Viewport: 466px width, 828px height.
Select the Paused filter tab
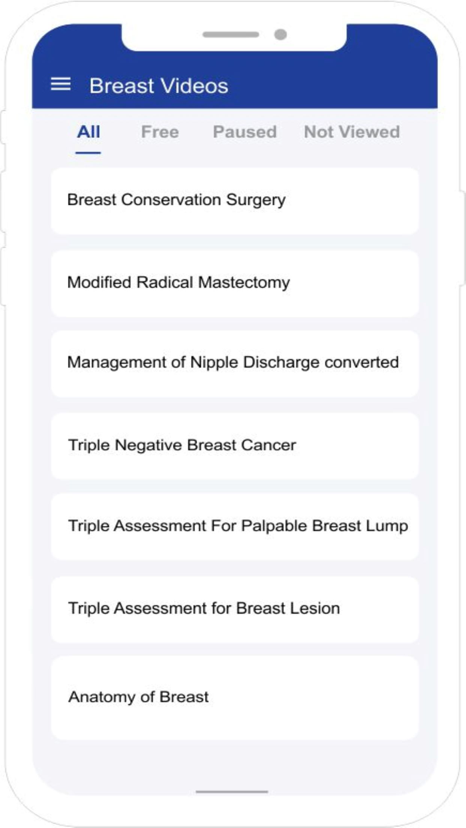point(245,132)
